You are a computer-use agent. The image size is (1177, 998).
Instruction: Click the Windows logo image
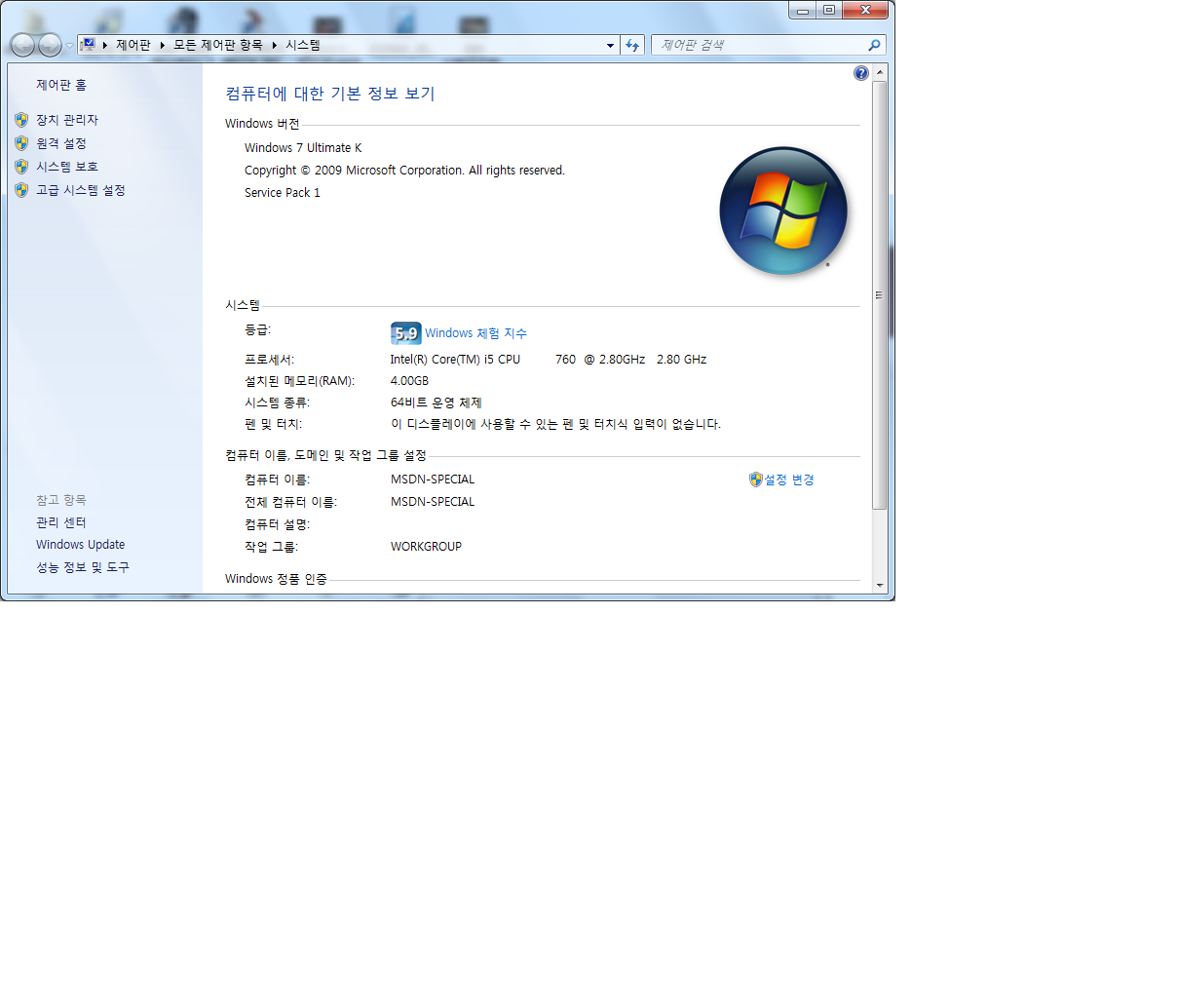click(x=783, y=211)
